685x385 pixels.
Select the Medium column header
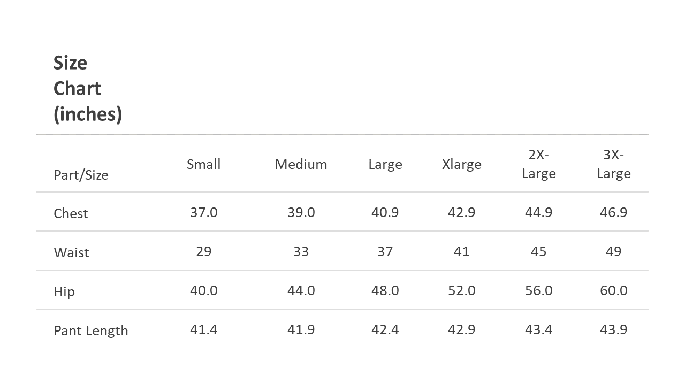click(301, 164)
